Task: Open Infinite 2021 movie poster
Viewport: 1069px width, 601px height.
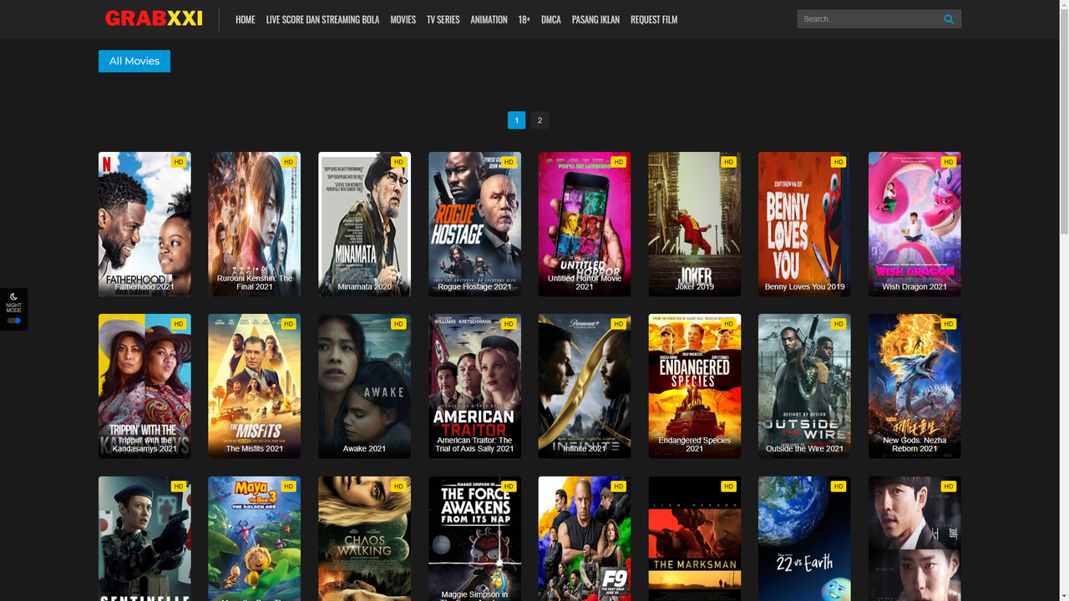Action: (585, 386)
